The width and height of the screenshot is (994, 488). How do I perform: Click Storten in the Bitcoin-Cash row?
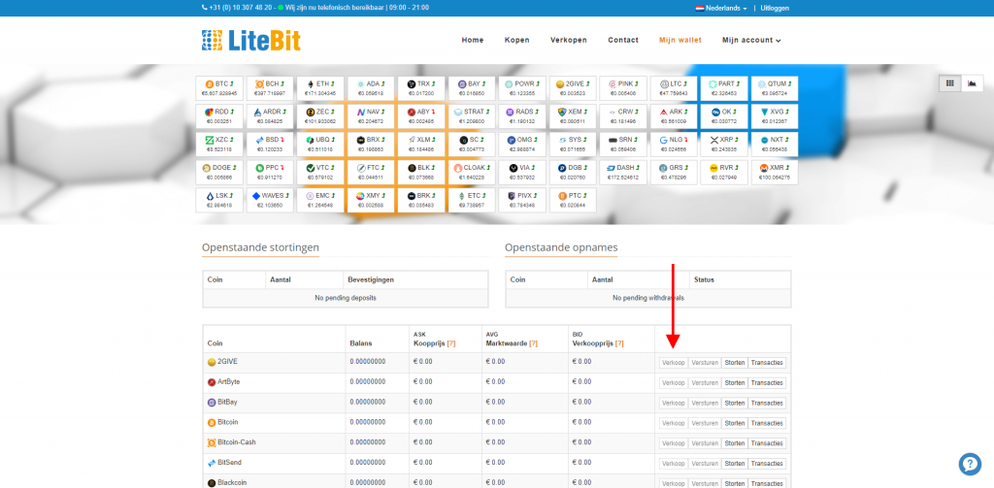click(x=735, y=443)
